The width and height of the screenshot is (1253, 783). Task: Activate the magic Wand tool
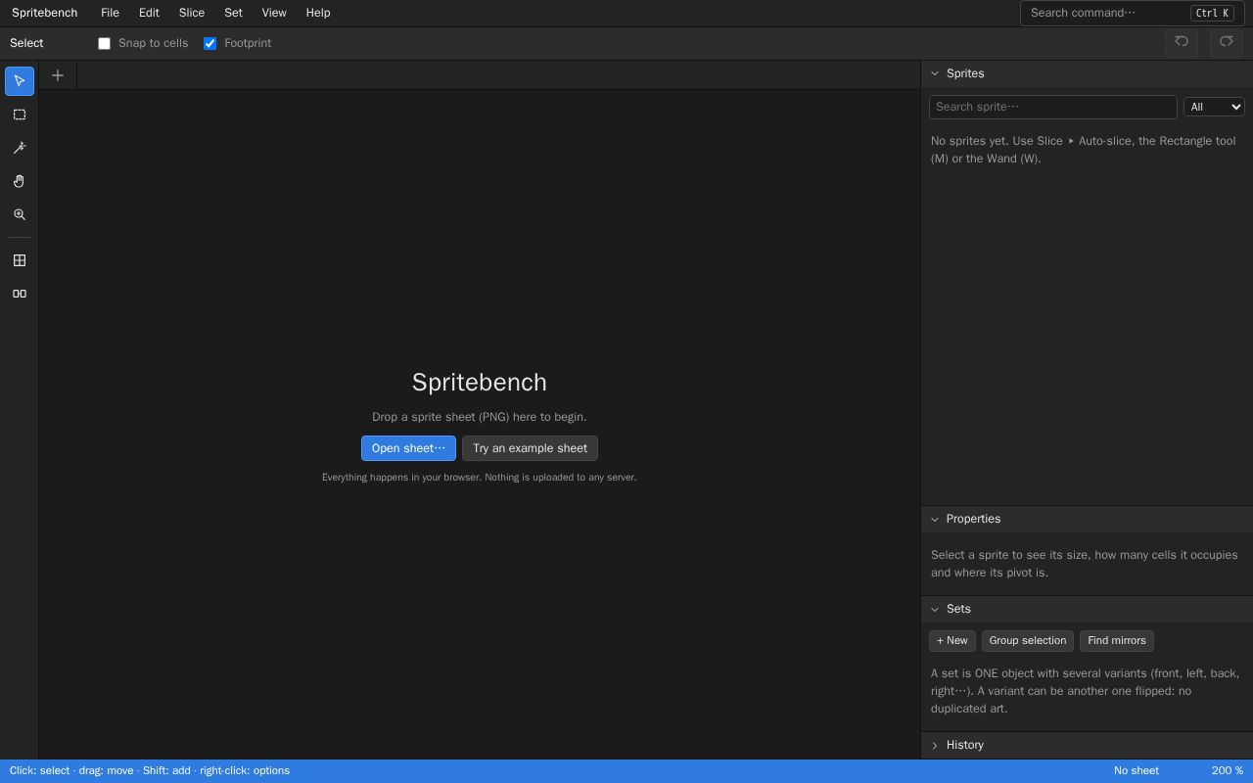click(x=20, y=148)
